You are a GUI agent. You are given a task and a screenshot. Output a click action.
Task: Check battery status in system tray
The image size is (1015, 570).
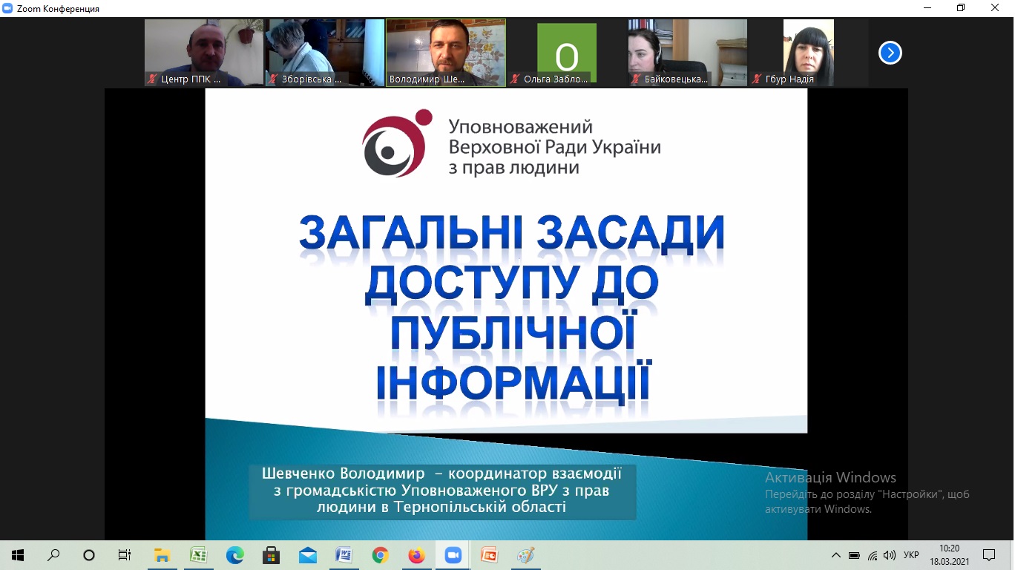(854, 555)
